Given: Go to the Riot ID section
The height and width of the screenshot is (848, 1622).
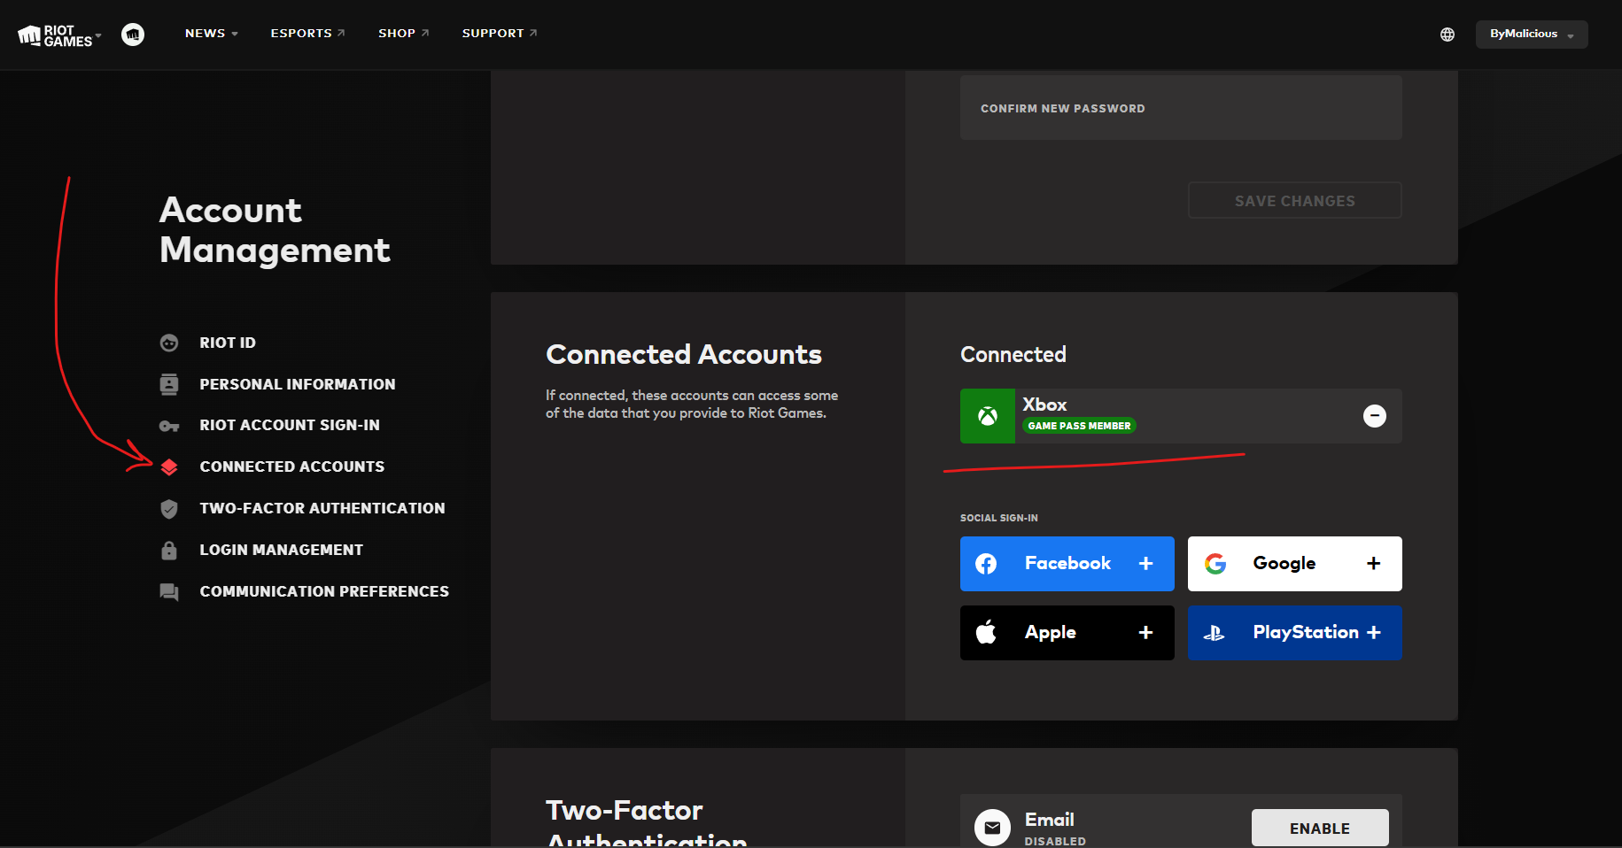Looking at the screenshot, I should (x=228, y=343).
